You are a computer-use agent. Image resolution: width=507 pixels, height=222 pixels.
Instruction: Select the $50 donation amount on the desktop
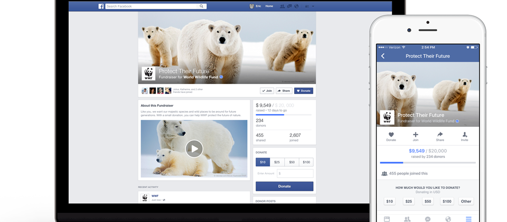tap(292, 162)
